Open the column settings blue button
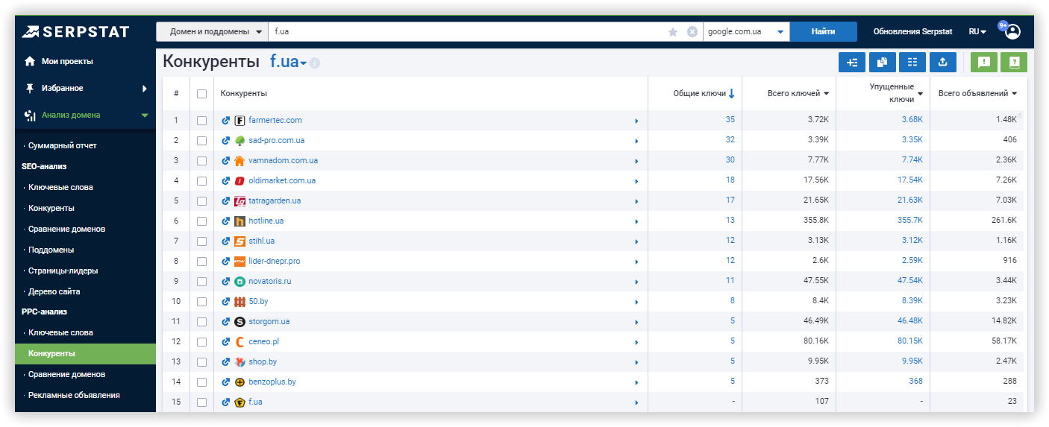Image resolution: width=1049 pixels, height=427 pixels. [912, 63]
